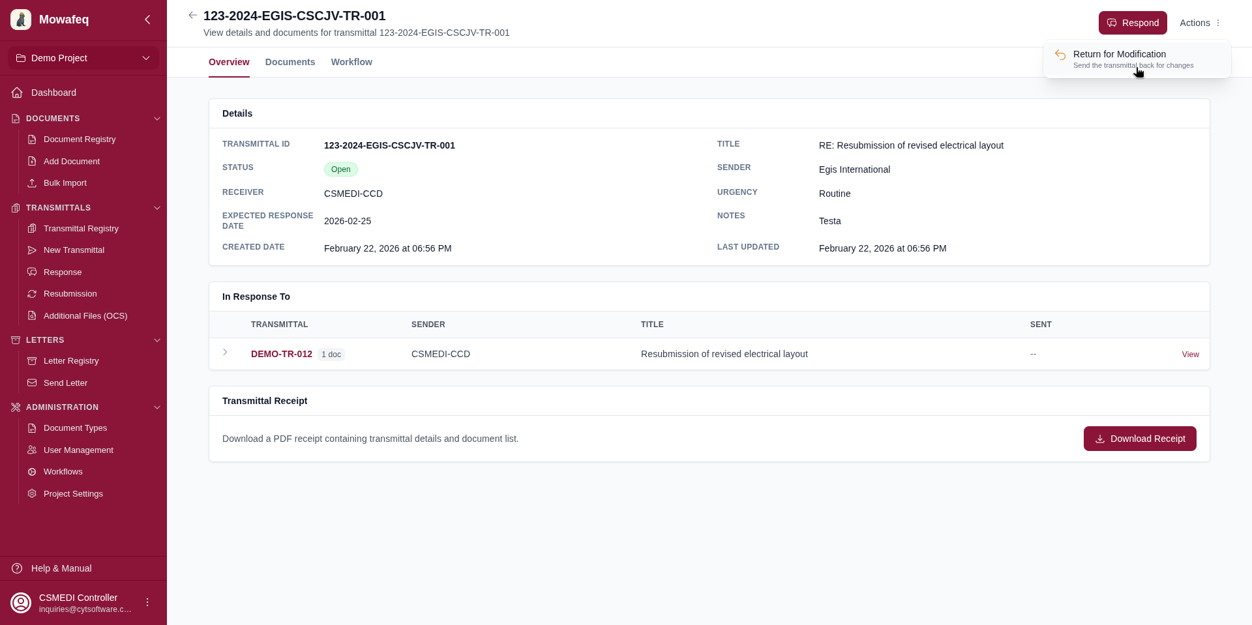This screenshot has height=625, width=1252.
Task: Collapse the sidebar with the arrow button
Action: [x=147, y=20]
